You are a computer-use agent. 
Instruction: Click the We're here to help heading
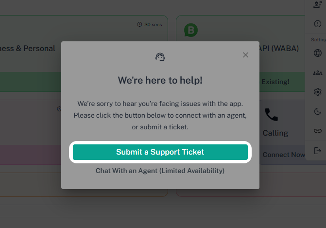[160, 80]
